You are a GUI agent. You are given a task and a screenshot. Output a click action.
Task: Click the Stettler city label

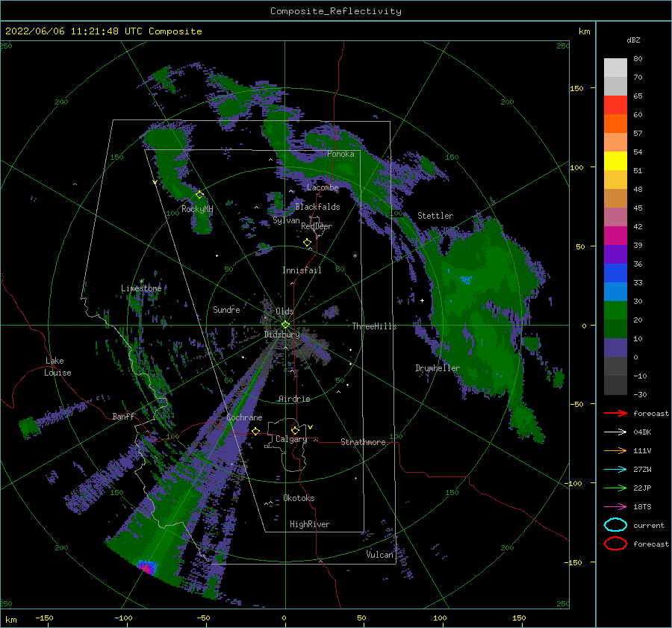click(x=435, y=216)
